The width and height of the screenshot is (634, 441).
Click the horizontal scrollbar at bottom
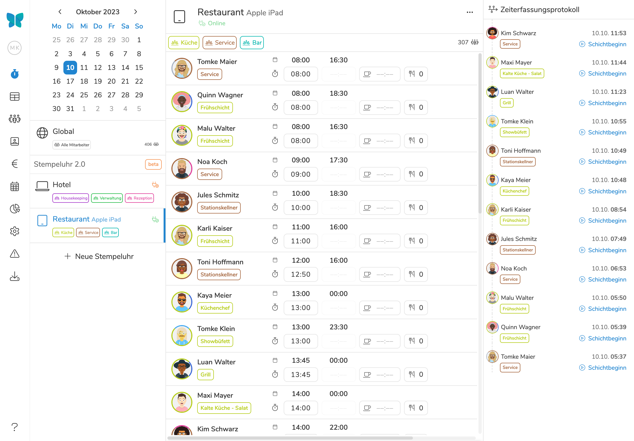(290, 438)
